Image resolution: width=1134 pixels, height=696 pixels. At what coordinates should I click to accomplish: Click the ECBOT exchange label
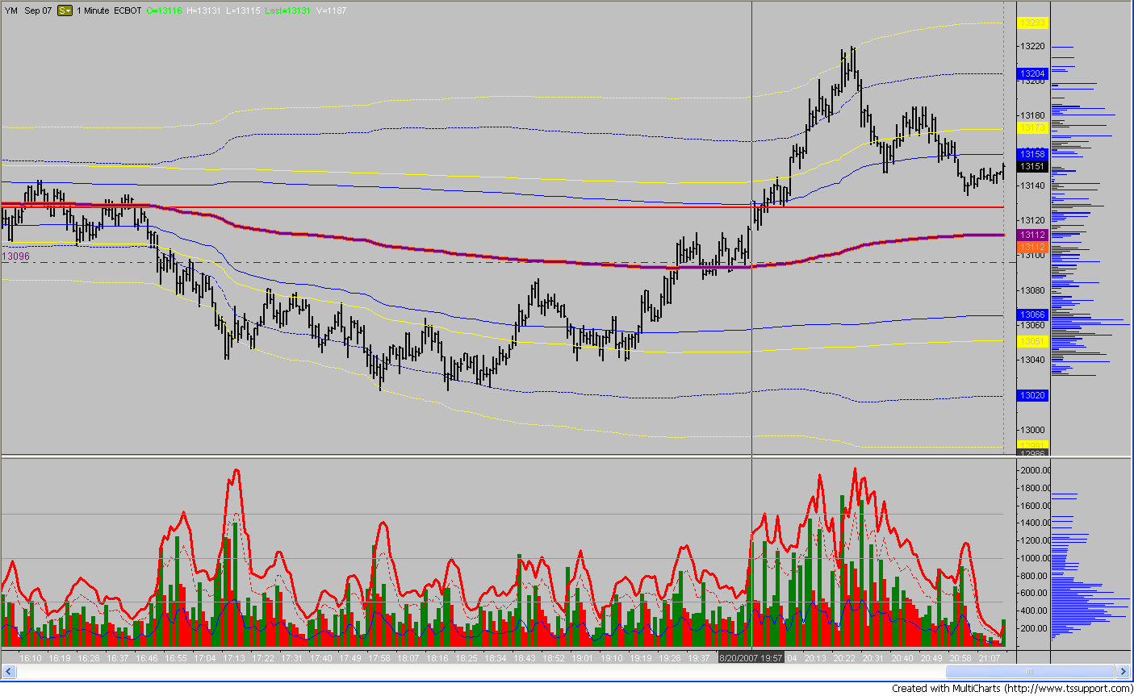coord(128,10)
